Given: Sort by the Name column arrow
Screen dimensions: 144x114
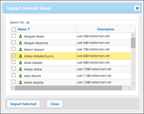Looking at the screenshot, I should click(29, 29).
